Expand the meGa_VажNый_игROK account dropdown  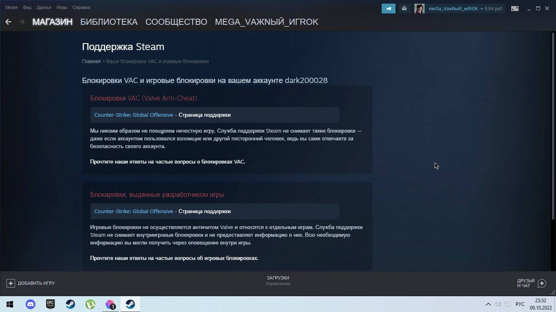456,9
